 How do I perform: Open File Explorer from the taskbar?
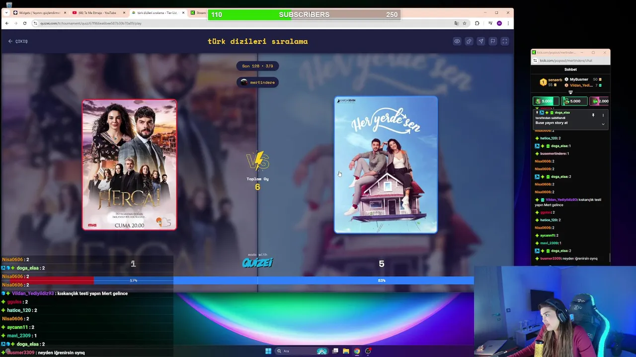click(346, 351)
